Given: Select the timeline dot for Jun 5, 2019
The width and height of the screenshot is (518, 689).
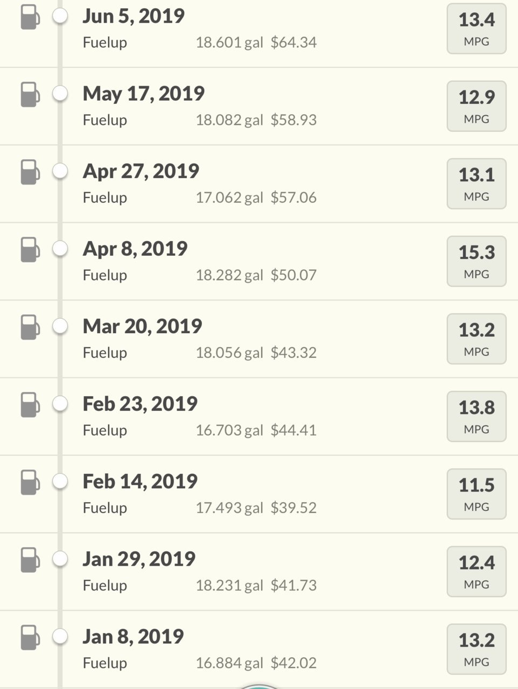Looking at the screenshot, I should click(x=60, y=16).
